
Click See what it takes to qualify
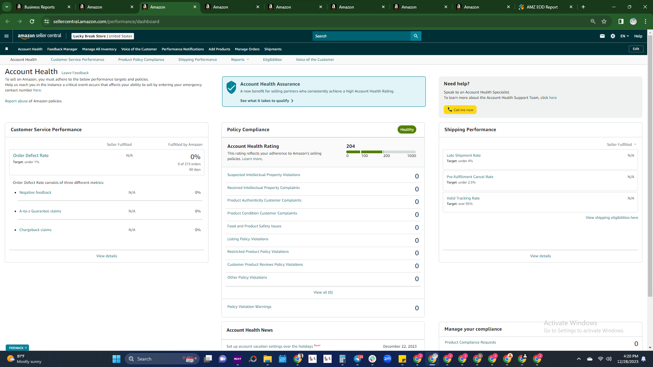(267, 101)
